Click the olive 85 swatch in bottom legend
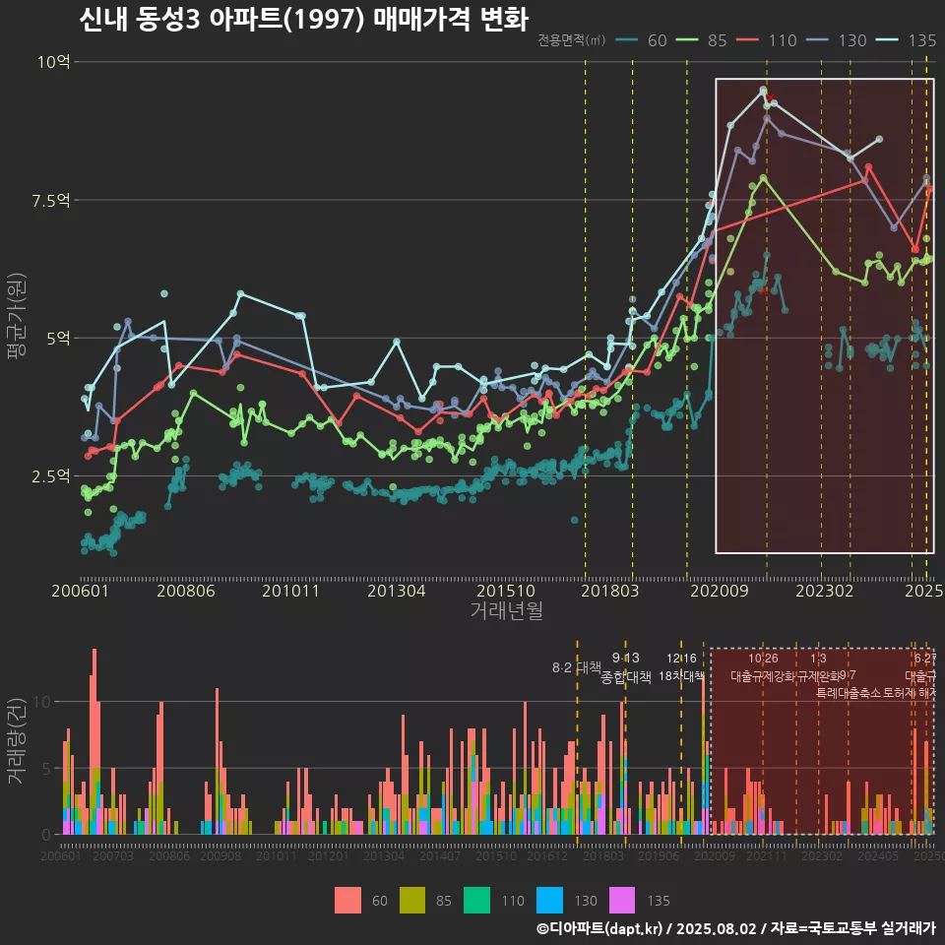The width and height of the screenshot is (945, 945). pyautogui.click(x=412, y=901)
